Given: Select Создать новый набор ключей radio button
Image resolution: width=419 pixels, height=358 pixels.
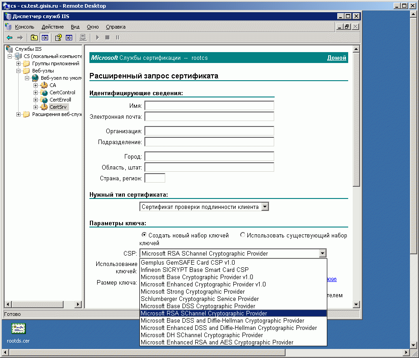Looking at the screenshot, I should coord(144,235).
